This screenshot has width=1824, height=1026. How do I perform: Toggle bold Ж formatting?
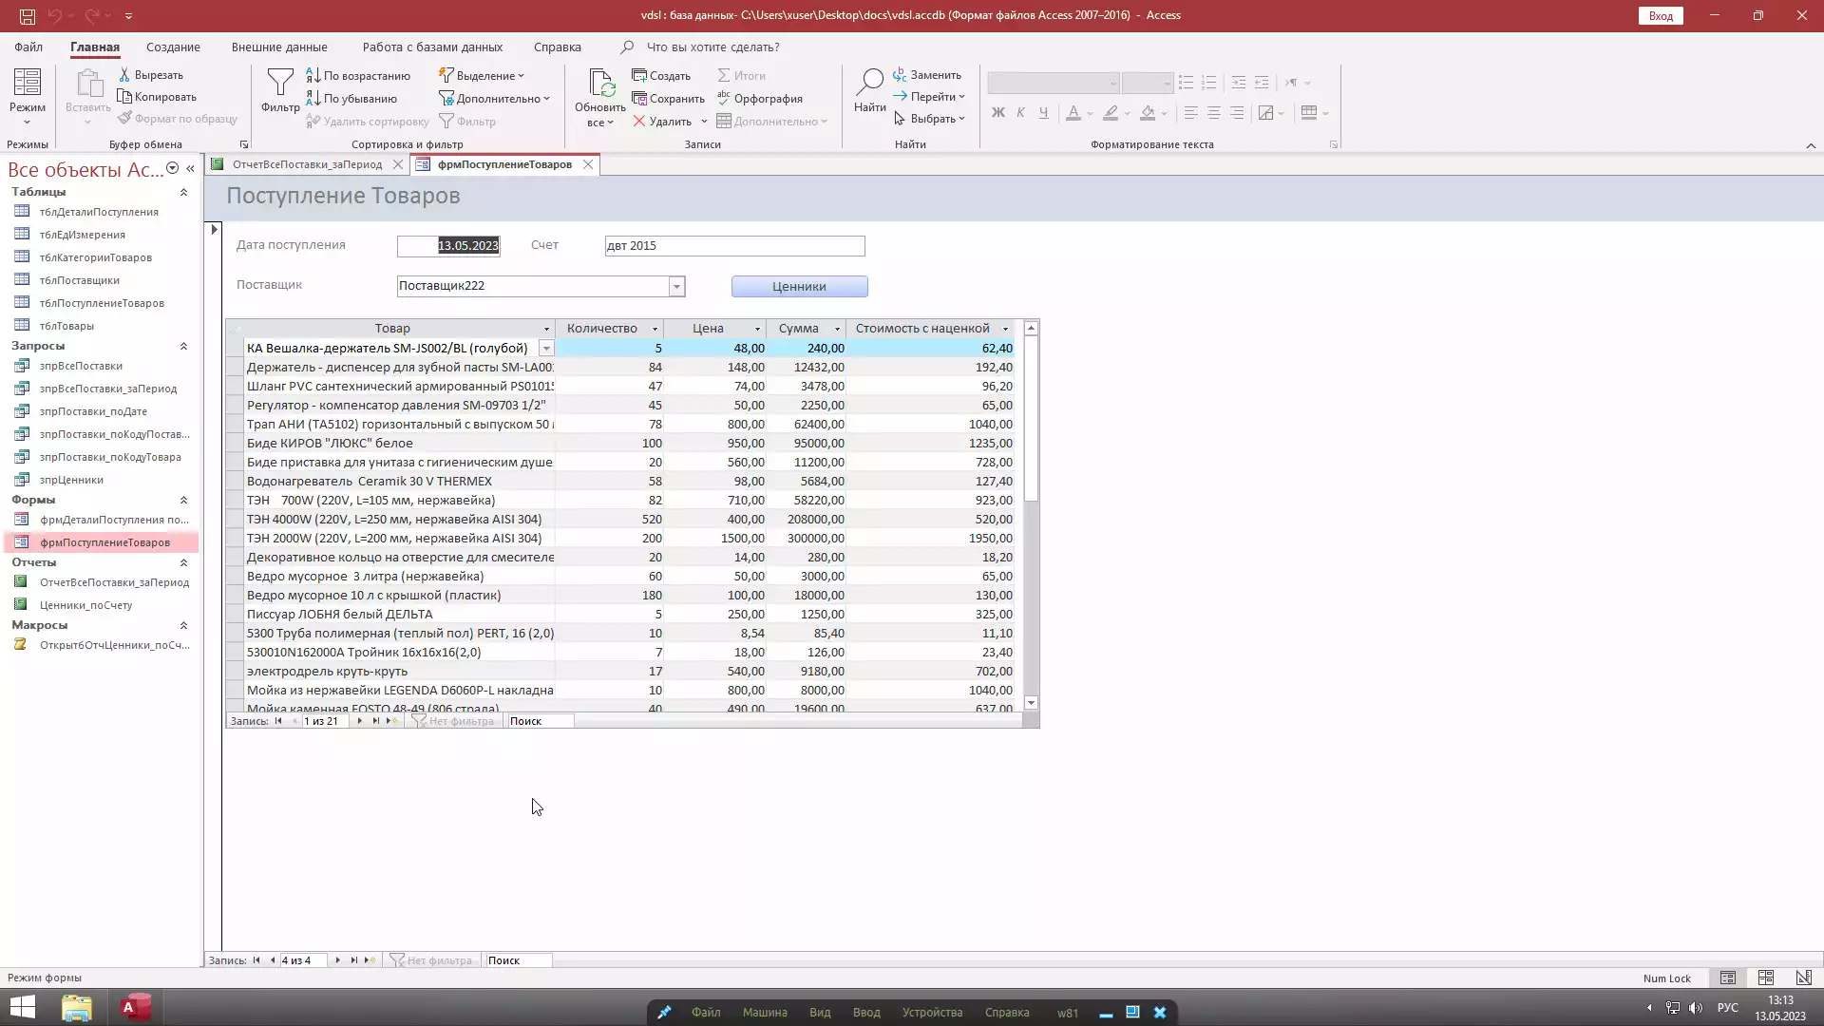pos(997,112)
